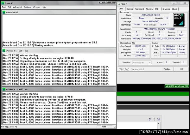The image size is (190, 135).
Task: Switch to the Mainboard tab in CPU-Z
Action: tap(139, 9)
